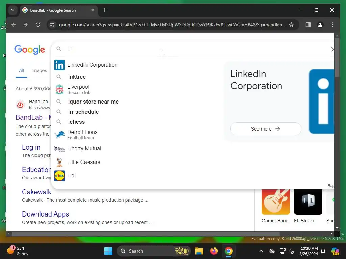Viewport: 346px width, 259px height.
Task: Reload the current page
Action: point(38,25)
